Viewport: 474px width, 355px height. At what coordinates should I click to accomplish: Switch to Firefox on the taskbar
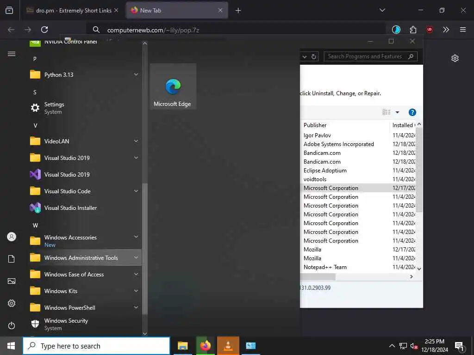205,346
